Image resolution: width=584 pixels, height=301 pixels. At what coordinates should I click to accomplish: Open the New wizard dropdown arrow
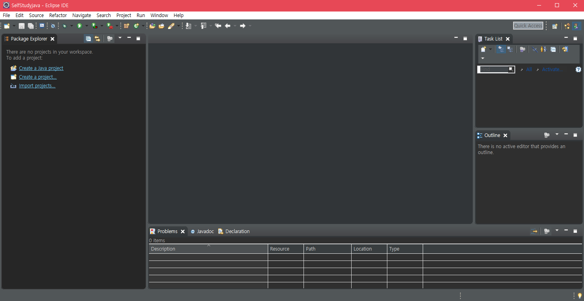pyautogui.click(x=14, y=26)
